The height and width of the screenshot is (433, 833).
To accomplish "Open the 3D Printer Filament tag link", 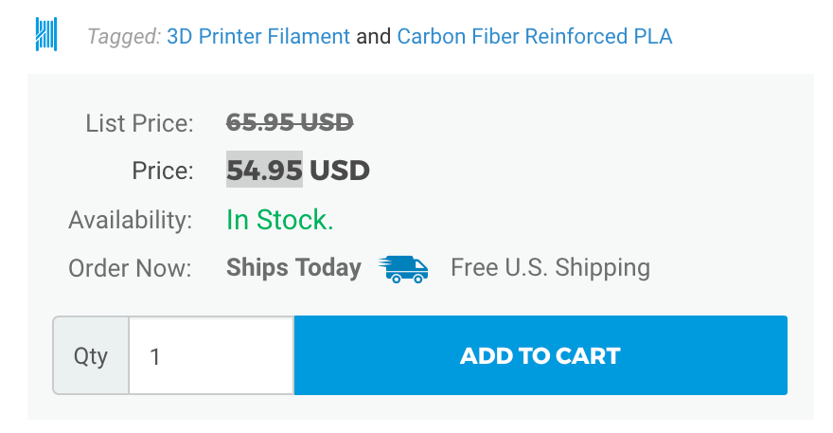I will (x=258, y=37).
